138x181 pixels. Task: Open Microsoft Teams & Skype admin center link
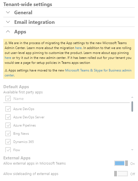pos(68,73)
